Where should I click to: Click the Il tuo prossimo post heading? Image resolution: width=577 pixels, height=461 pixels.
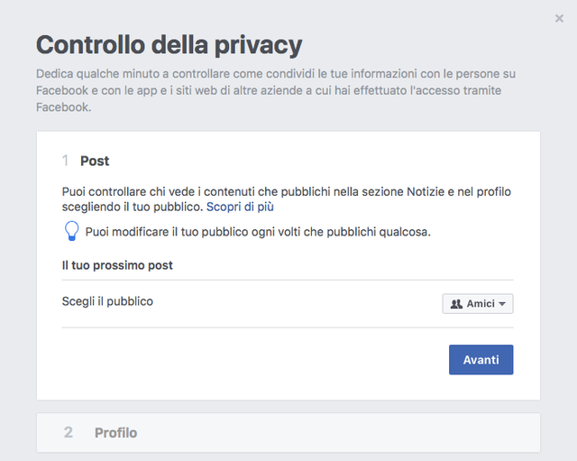pos(117,265)
